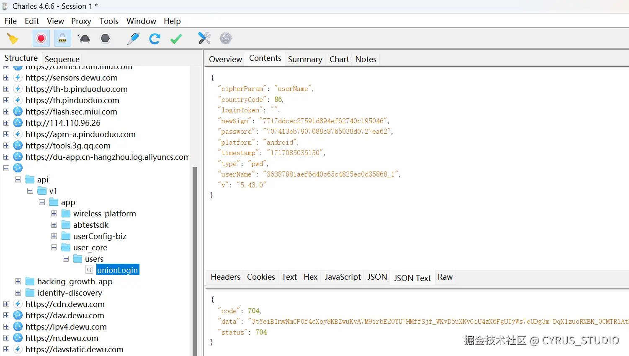Expand the abtestsdk folder
629x356 pixels.
coord(54,225)
